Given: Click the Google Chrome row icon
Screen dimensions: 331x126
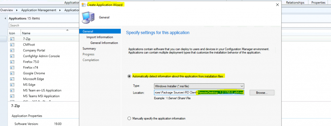Looking at the screenshot, I should click(x=12, y=73).
